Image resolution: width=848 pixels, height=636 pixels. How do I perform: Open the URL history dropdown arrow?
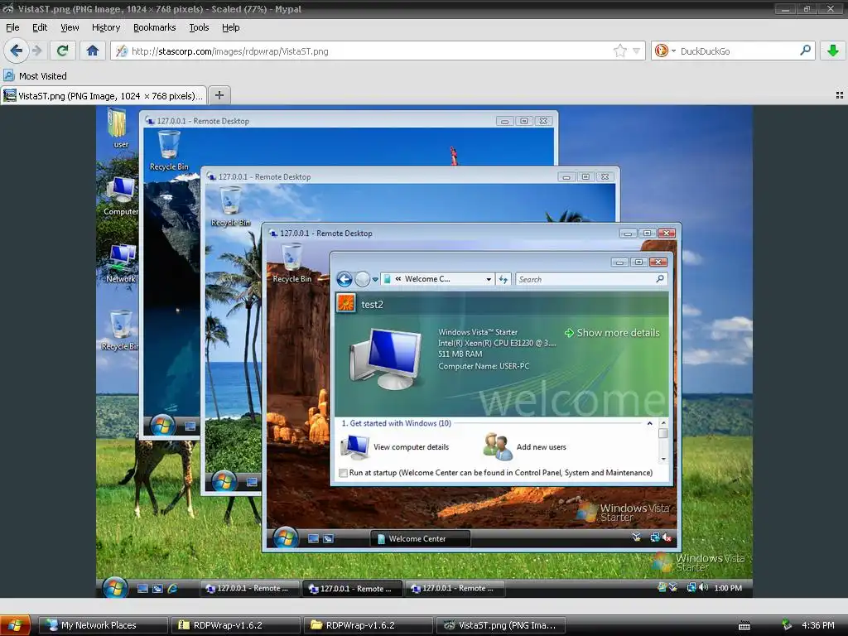(x=637, y=51)
